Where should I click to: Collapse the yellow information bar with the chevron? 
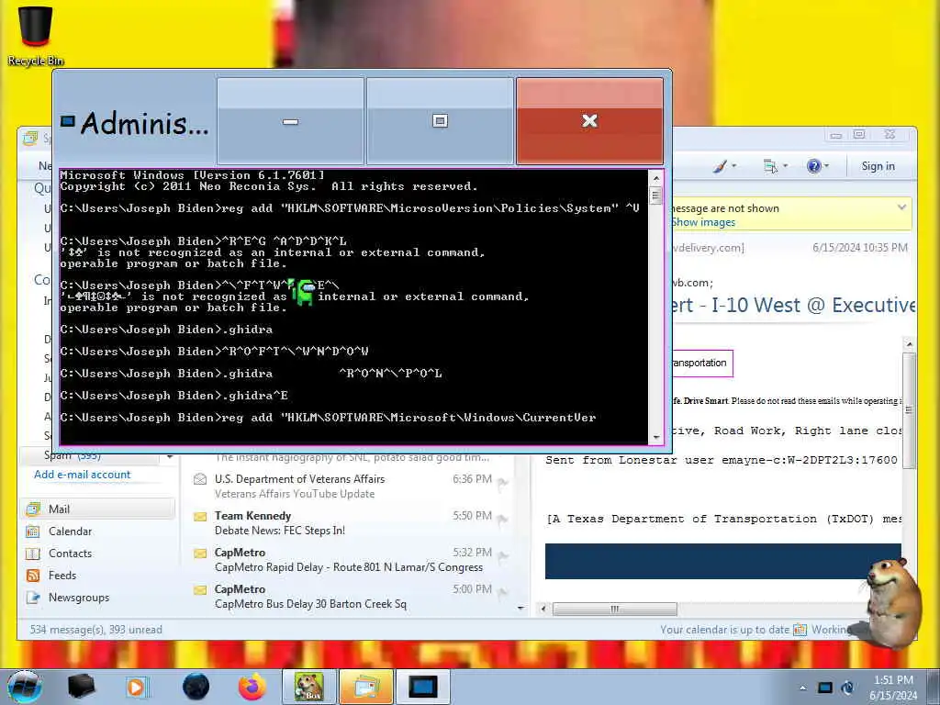(x=901, y=207)
